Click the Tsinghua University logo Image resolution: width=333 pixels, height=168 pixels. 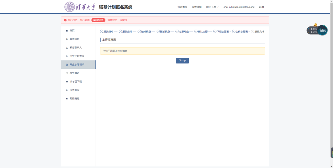[x=80, y=7]
